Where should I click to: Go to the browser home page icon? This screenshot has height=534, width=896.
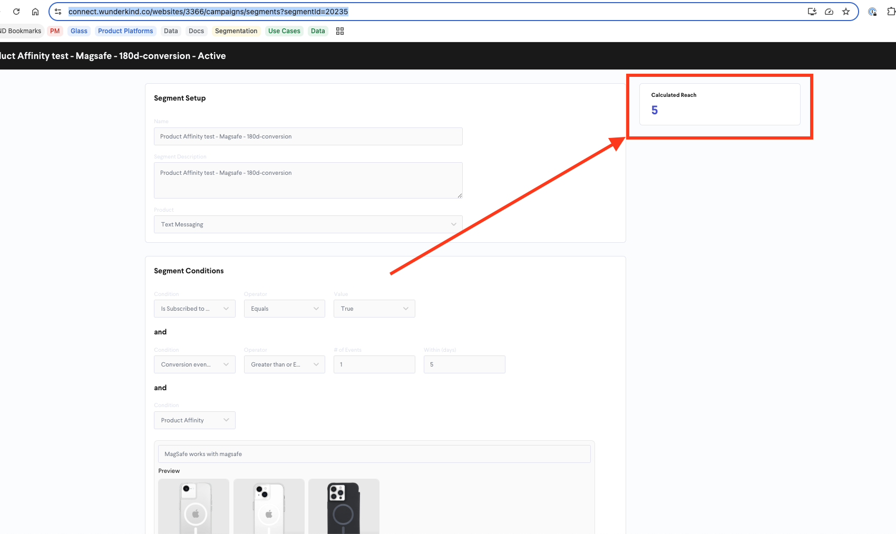35,12
